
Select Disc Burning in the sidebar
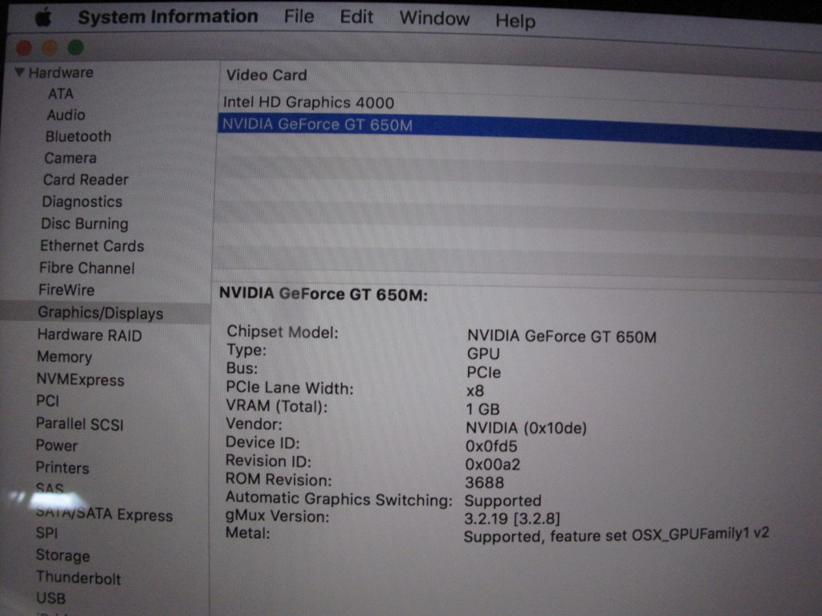[x=84, y=224]
